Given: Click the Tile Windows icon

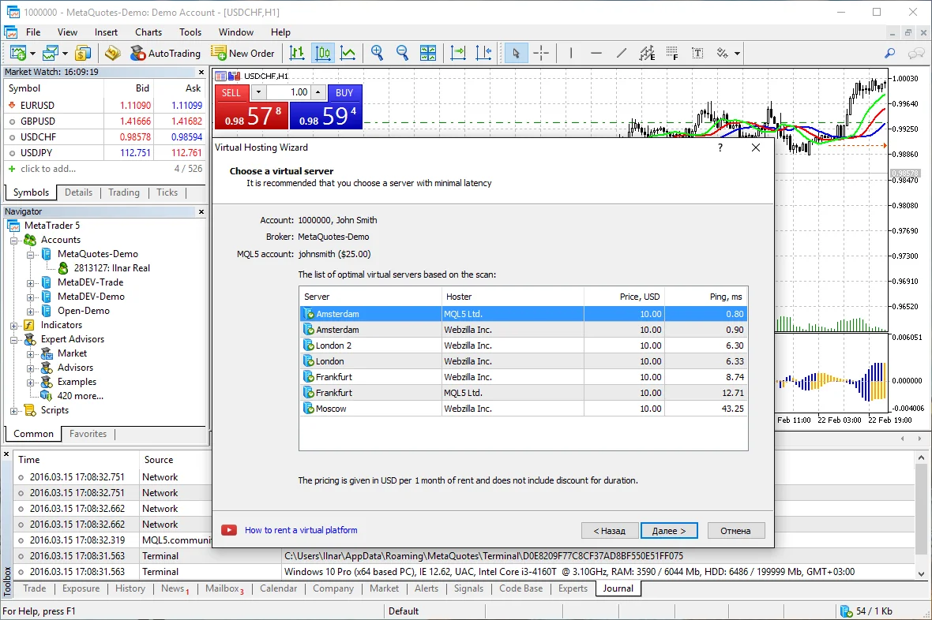Looking at the screenshot, I should point(428,53).
